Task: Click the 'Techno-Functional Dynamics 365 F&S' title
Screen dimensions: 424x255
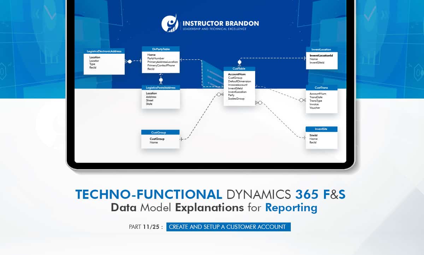Action: tap(211, 194)
